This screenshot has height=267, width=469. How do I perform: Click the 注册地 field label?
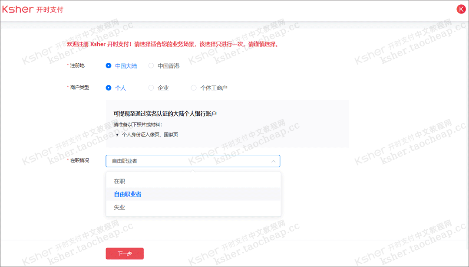point(77,65)
